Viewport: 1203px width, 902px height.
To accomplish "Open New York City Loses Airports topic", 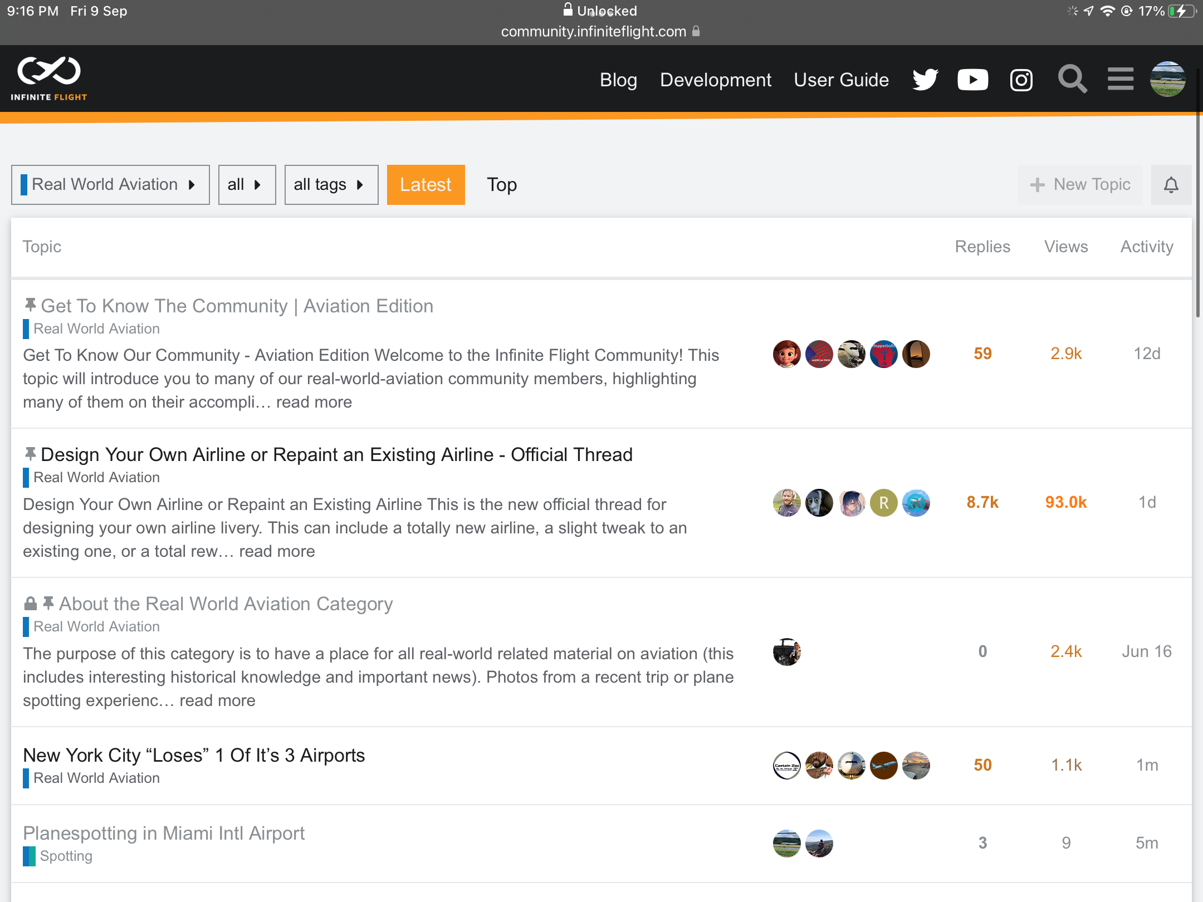I will 194,755.
